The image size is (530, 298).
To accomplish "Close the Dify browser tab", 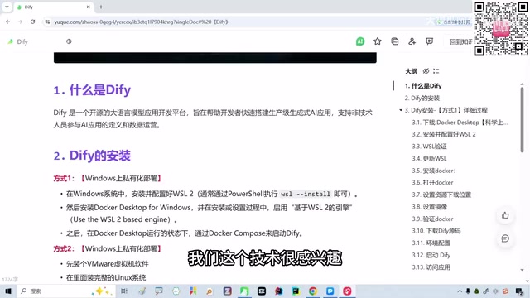I will (89, 7).
